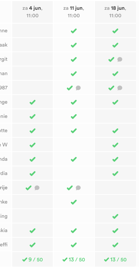Screen dimensions: 139x270
Task: Open the 987 row comment on 11 jun
Action: click(x=78, y=88)
